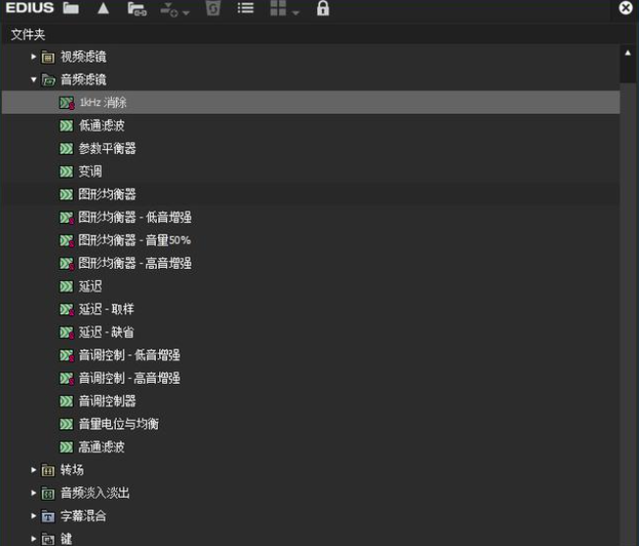Click the 文件夹 header label
Viewport: 639px width, 546px height.
(x=27, y=34)
